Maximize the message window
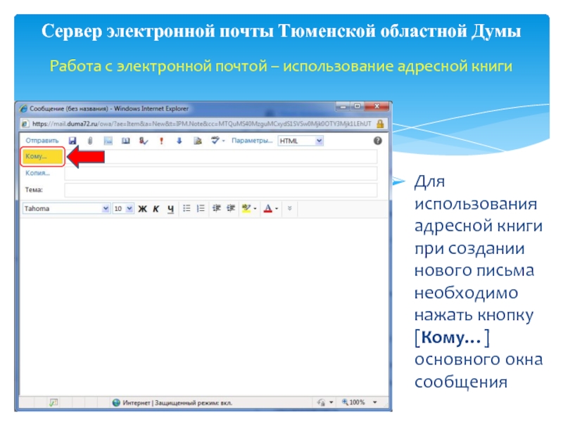The image size is (563, 422). pos(358,107)
